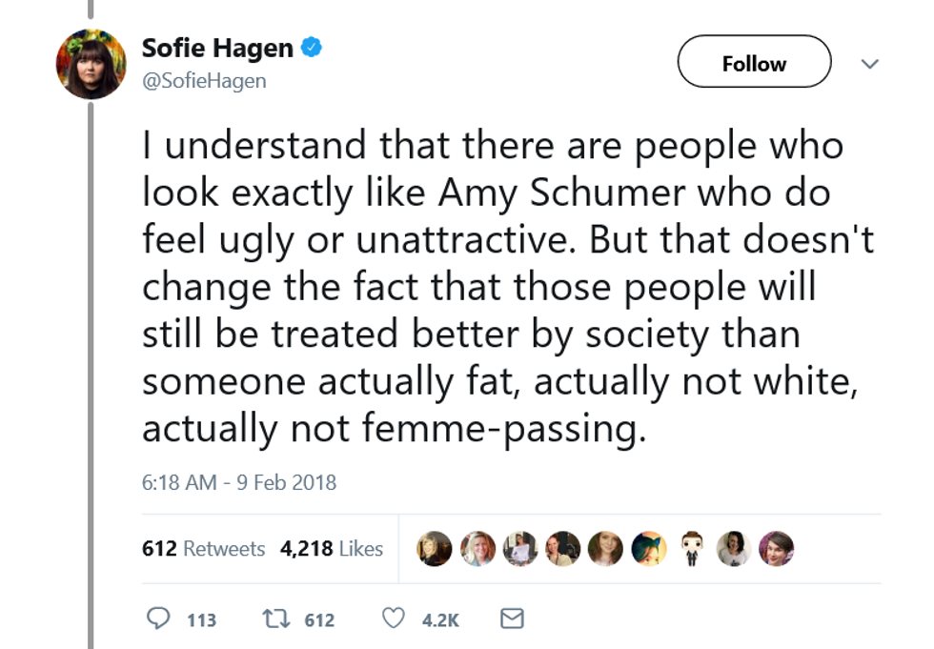Open the last liker avatar with purple background
934x649 pixels.
click(x=777, y=548)
